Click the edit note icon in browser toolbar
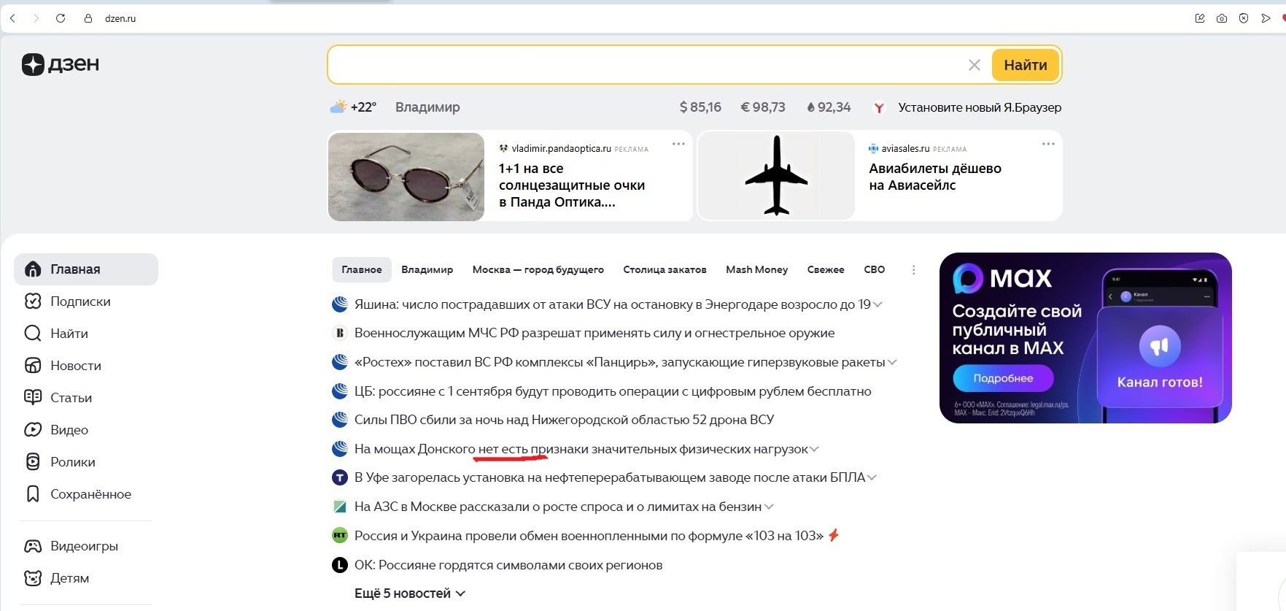The image size is (1286, 611). coord(1200,18)
